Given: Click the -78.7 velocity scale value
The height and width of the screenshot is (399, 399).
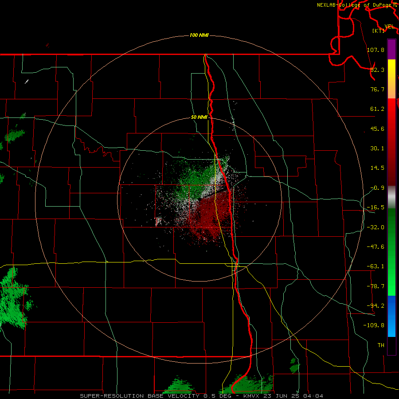Looking at the screenshot, I should [376, 286].
